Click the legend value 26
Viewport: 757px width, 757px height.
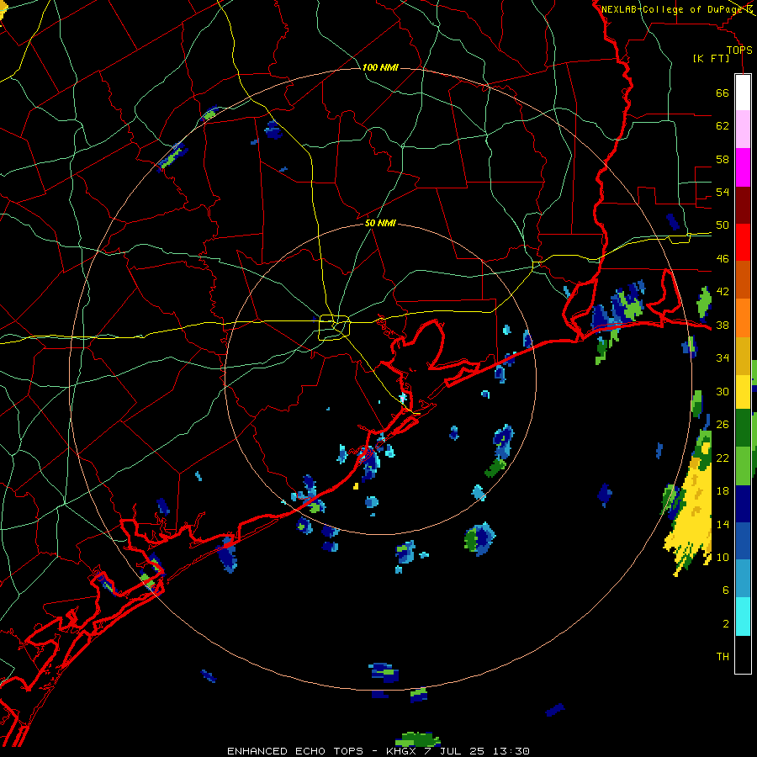click(723, 425)
